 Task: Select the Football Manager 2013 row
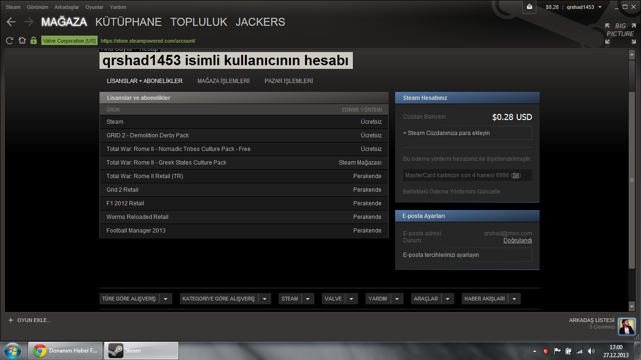244,231
